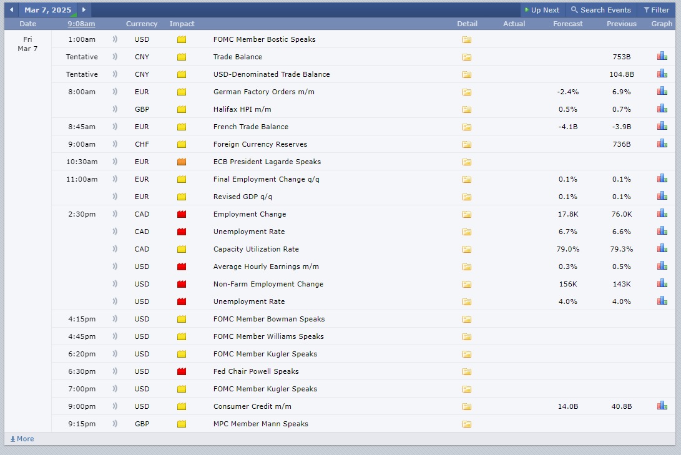Click previous value 76.0K

coord(622,214)
